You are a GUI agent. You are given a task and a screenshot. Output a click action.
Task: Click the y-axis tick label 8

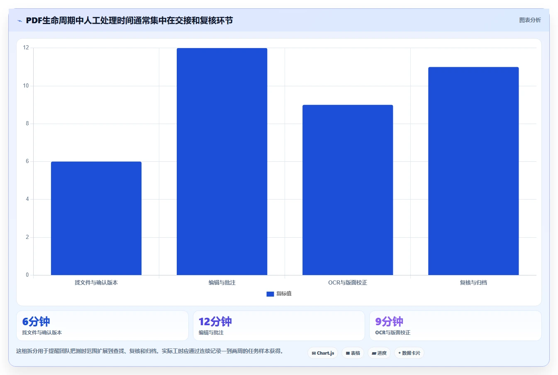[27, 124]
